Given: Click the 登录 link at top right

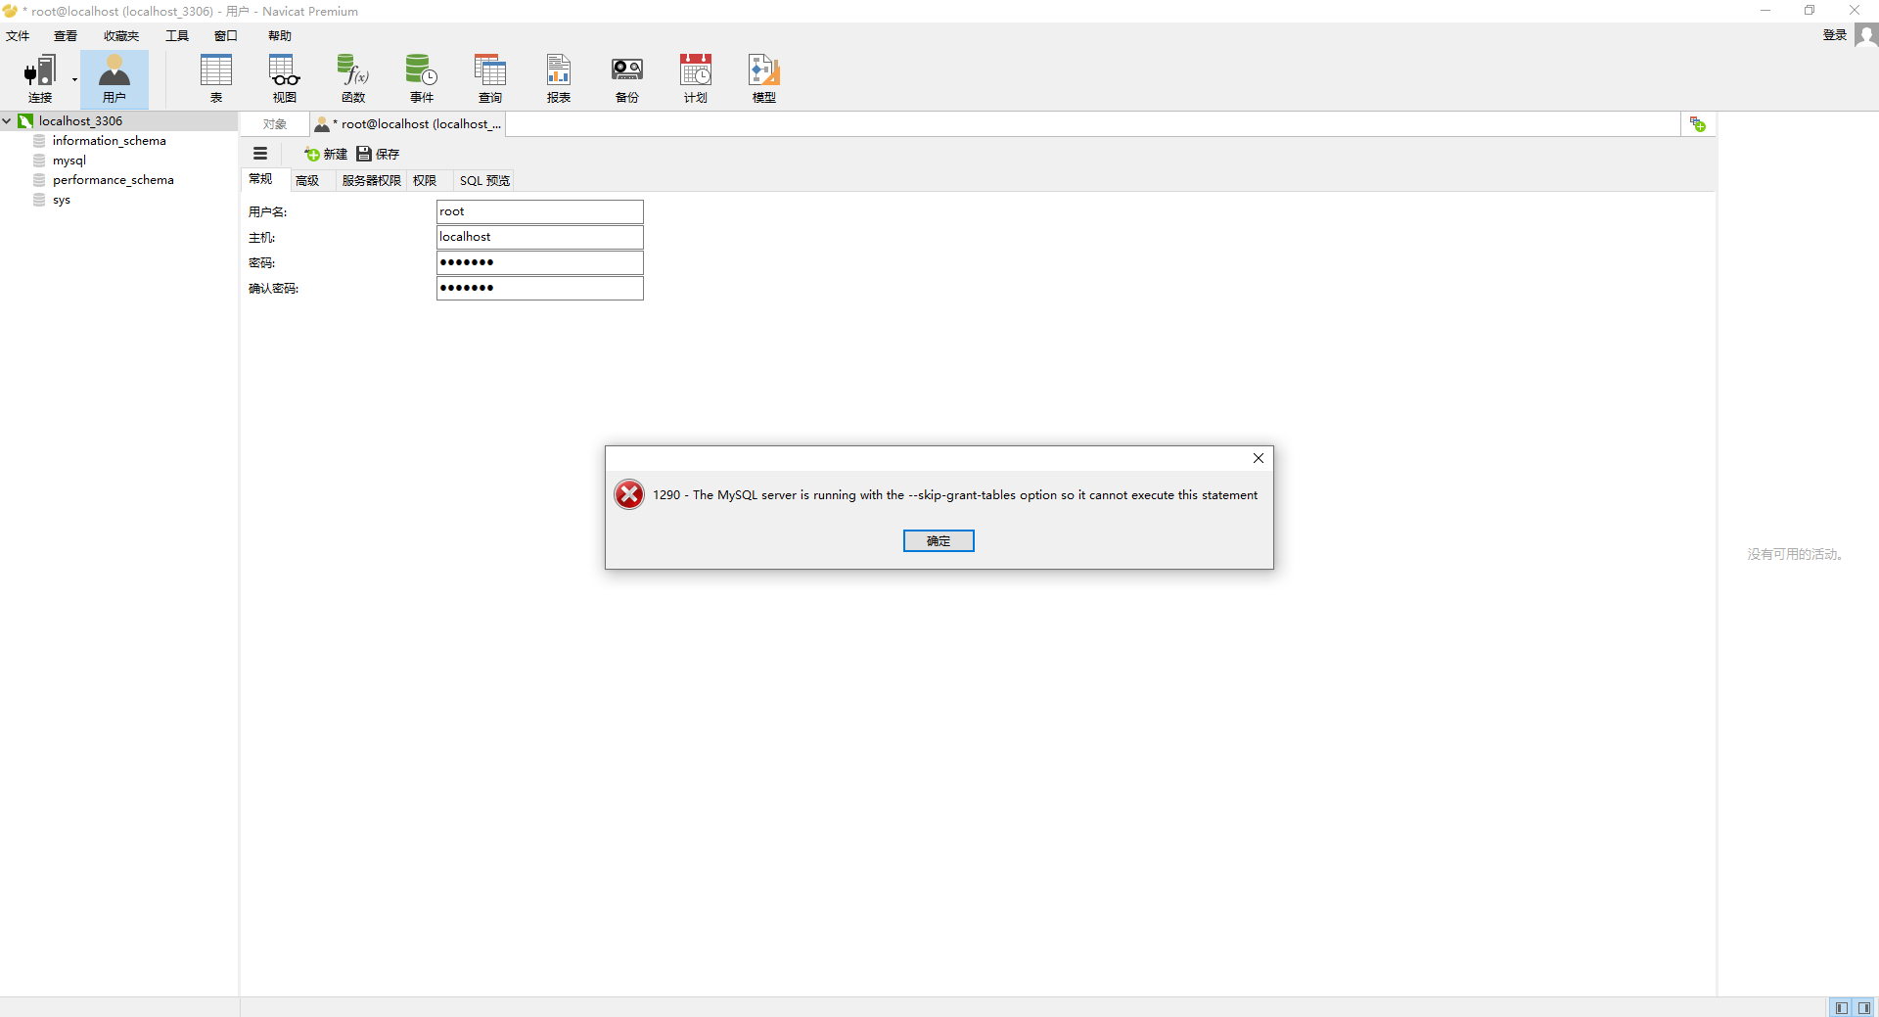Looking at the screenshot, I should pos(1836,35).
